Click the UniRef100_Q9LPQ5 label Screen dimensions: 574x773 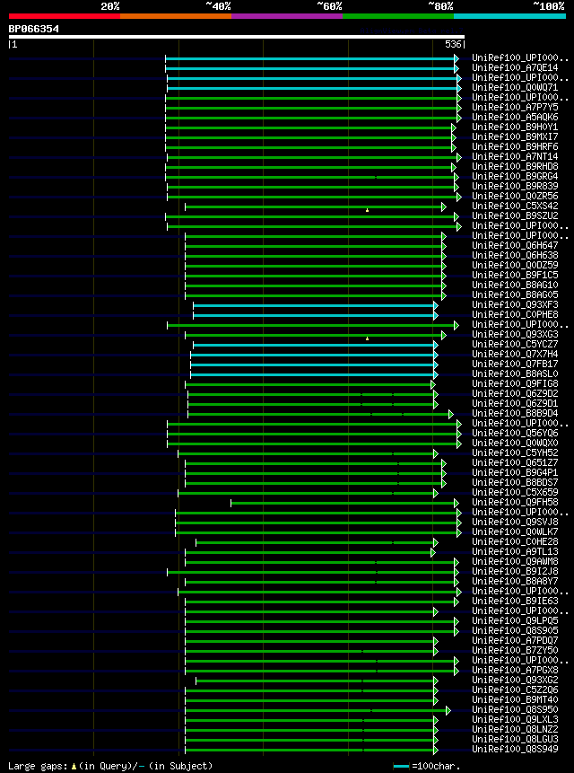515,620
